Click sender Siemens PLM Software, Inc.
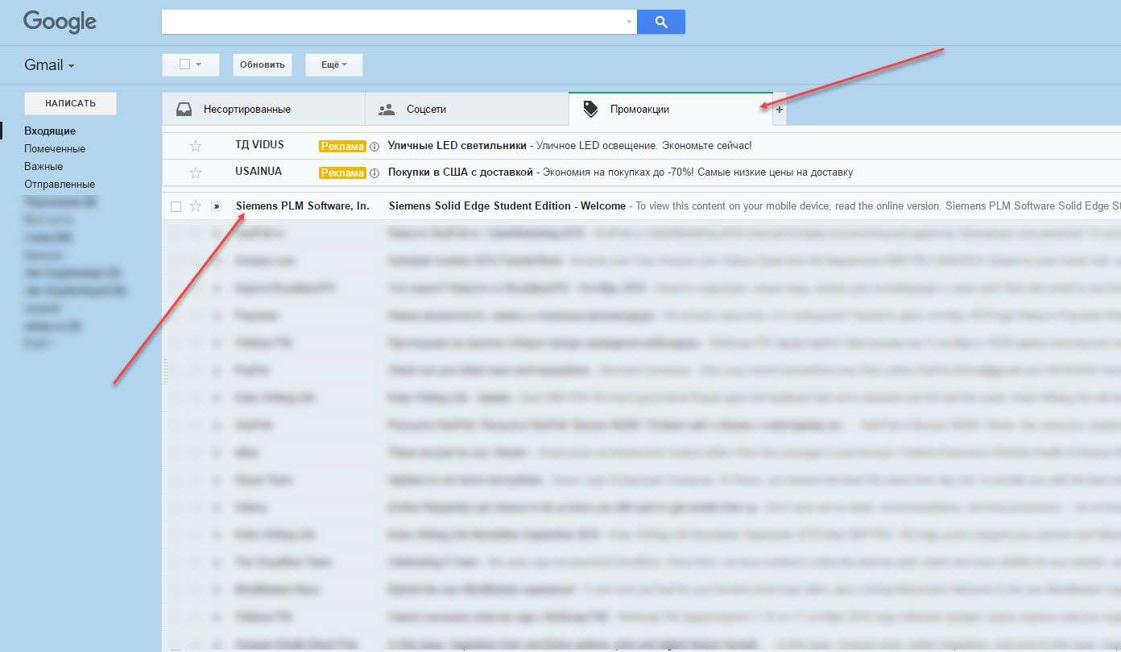 303,206
